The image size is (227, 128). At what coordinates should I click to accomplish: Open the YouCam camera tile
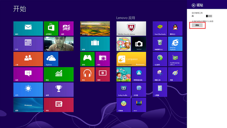pyautogui.click(x=139, y=44)
